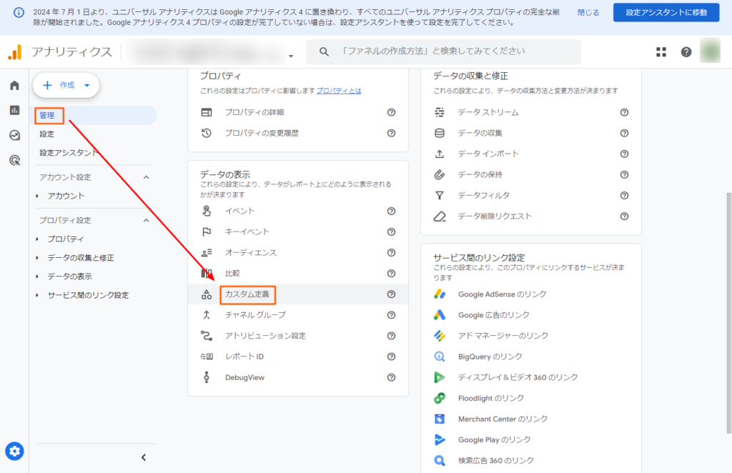Expand データの収集と修正 in sidebar
The image size is (732, 473).
click(37, 257)
